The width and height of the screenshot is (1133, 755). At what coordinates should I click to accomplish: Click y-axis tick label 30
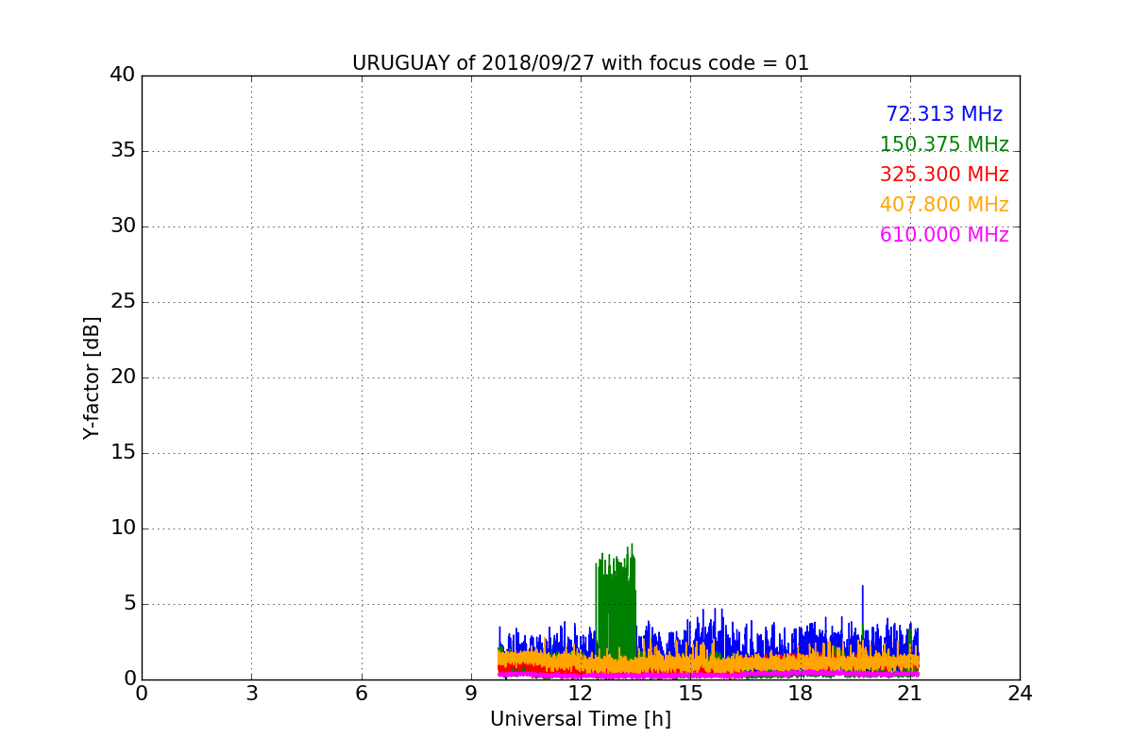[x=123, y=226]
